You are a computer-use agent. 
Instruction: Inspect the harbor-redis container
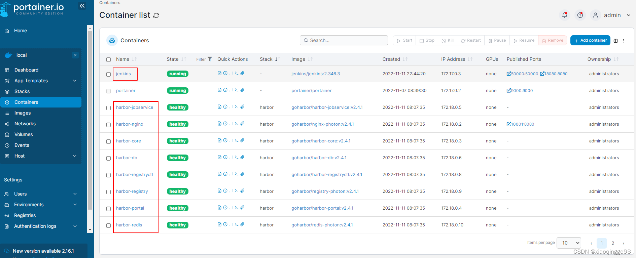click(225, 224)
